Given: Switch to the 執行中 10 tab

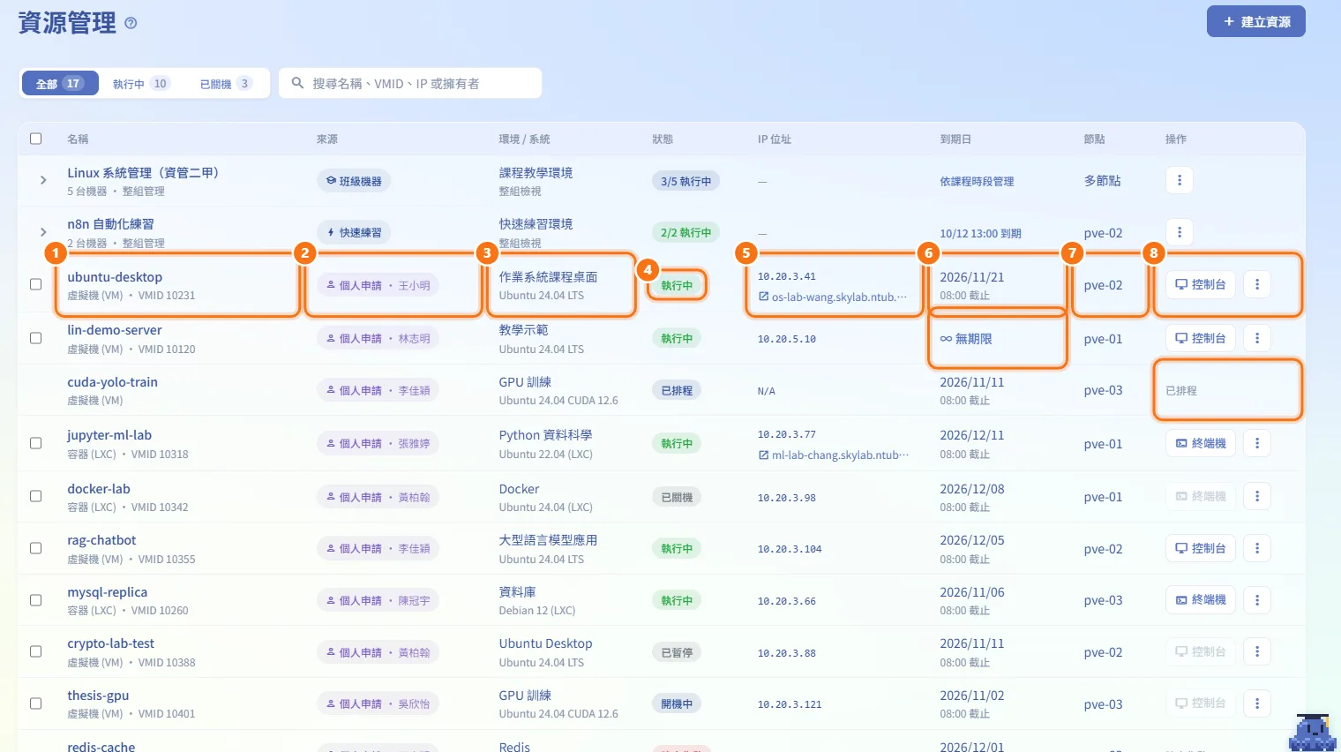Looking at the screenshot, I should 140,84.
